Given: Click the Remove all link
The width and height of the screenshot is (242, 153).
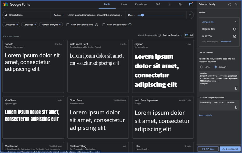Looking at the screenshot, I should (226, 42).
